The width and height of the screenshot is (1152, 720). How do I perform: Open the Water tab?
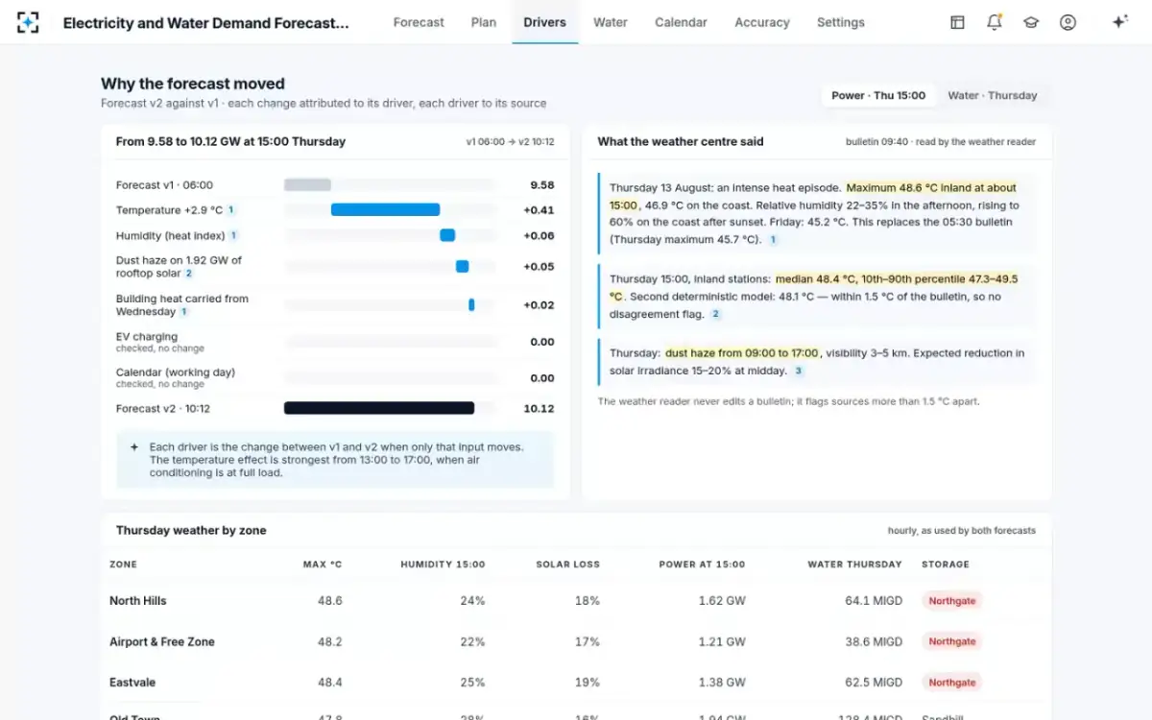click(x=611, y=22)
